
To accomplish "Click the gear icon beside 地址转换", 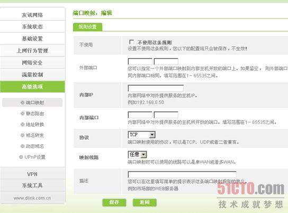I will [22, 125].
